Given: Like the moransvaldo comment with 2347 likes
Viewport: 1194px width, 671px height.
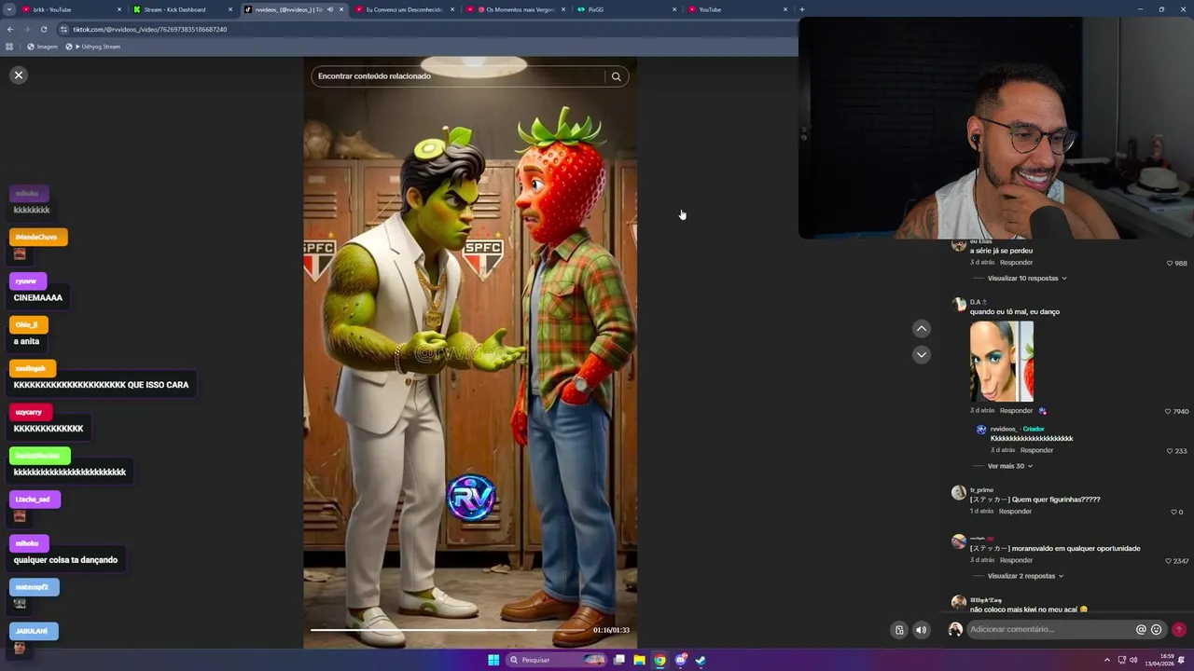Looking at the screenshot, I should click(x=1168, y=561).
